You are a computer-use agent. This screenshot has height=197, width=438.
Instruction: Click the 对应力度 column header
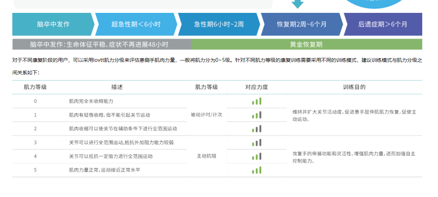tap(256, 87)
